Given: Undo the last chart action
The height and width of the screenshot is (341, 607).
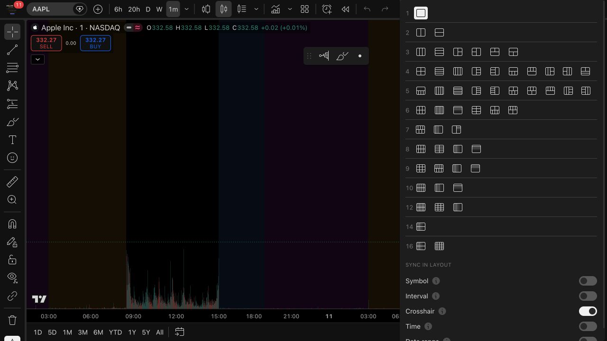Looking at the screenshot, I should [367, 9].
